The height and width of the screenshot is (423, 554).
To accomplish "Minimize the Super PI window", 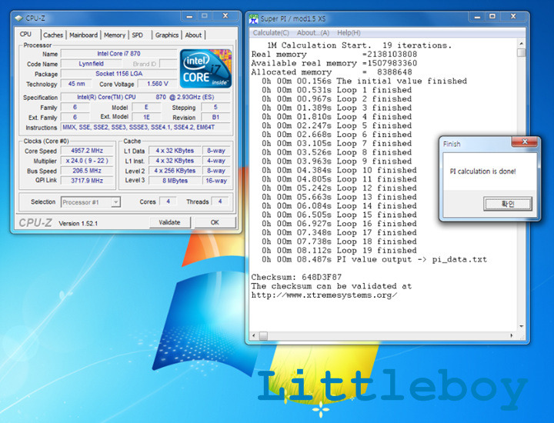I will (x=477, y=17).
